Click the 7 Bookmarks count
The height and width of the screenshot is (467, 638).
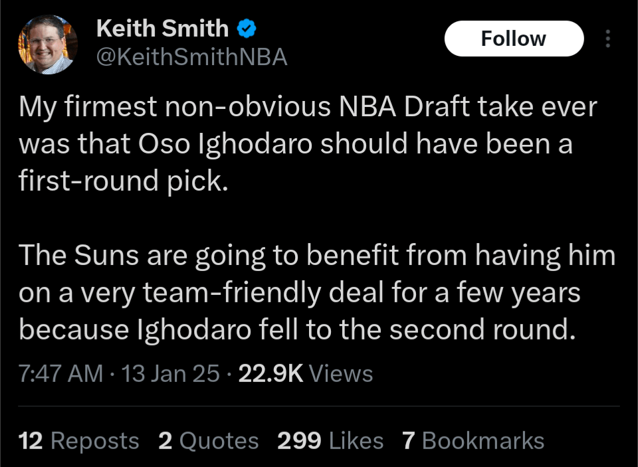point(473,440)
